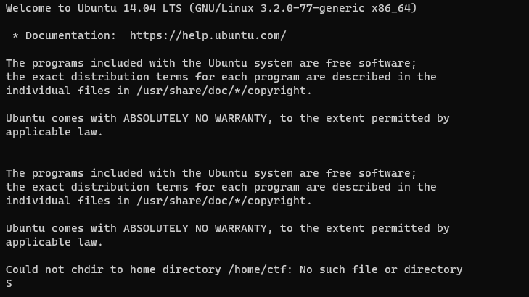This screenshot has height=297, width=529.
Task: Click the No such file or directory message
Action: click(381, 269)
